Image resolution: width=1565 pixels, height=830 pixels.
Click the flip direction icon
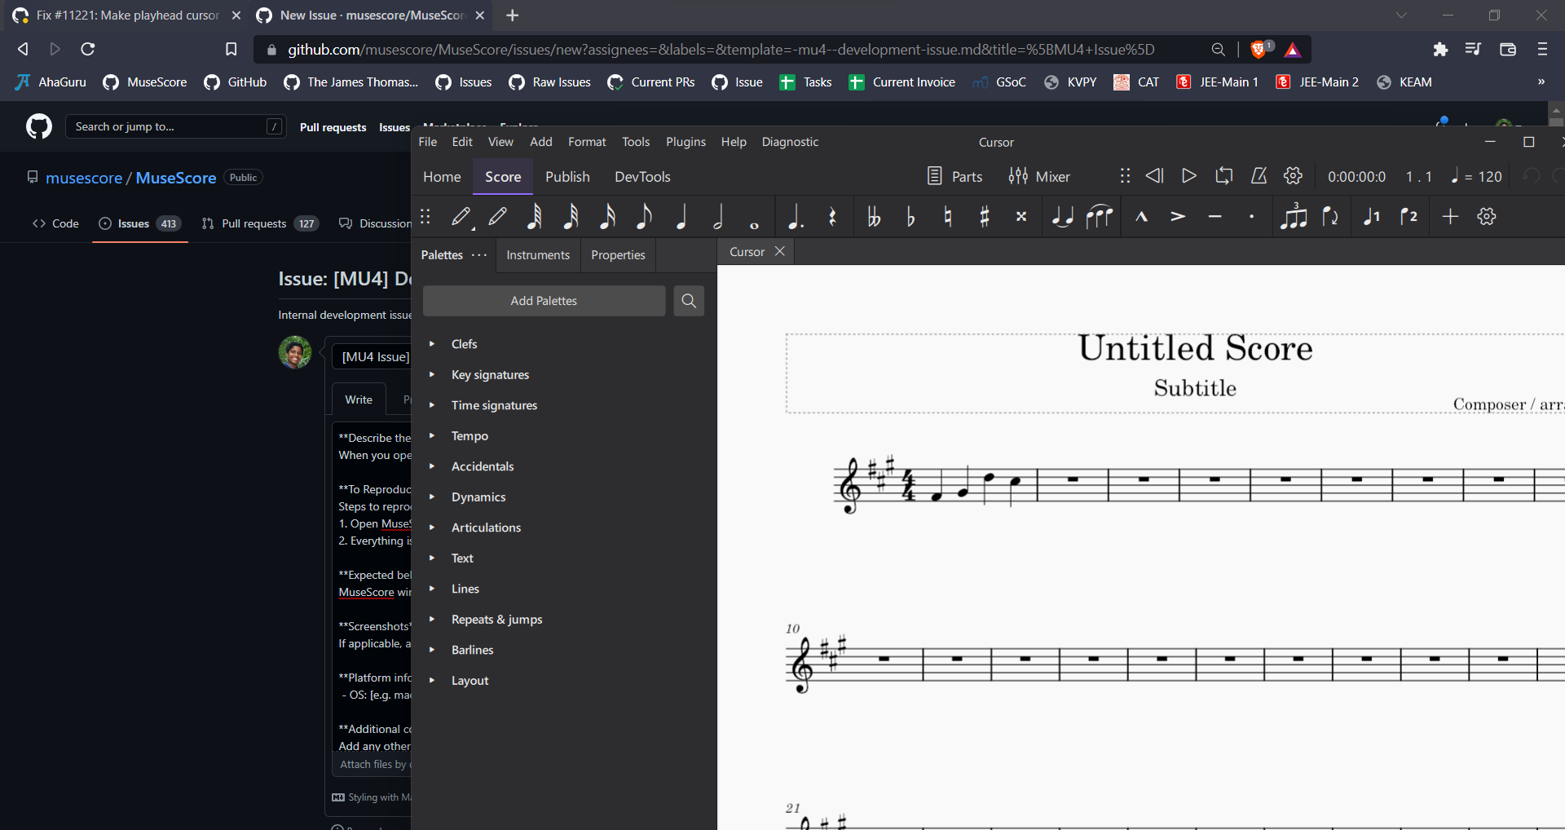1331,217
